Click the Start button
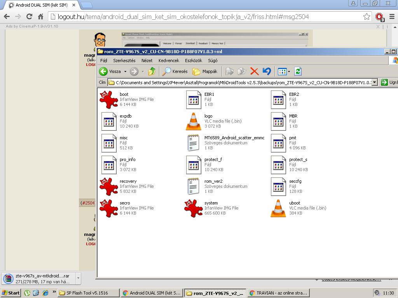398x298 pixels. (10, 293)
